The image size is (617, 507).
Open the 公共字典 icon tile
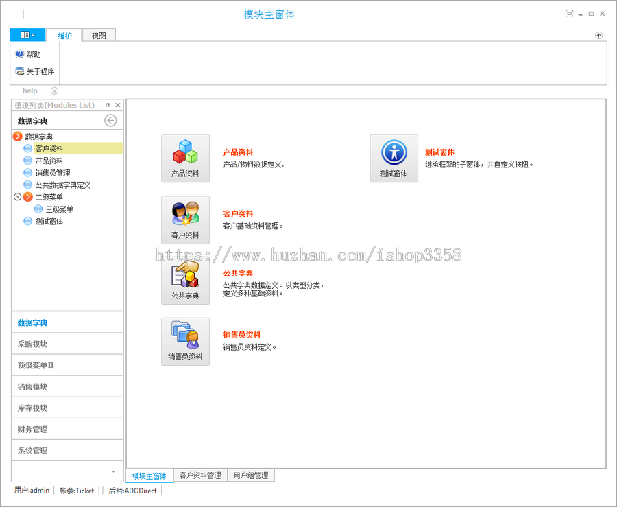185,281
